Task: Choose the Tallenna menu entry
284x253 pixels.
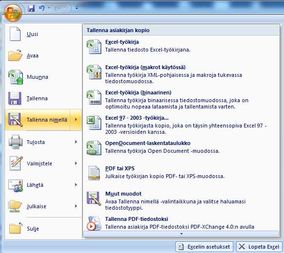Action: pos(43,98)
